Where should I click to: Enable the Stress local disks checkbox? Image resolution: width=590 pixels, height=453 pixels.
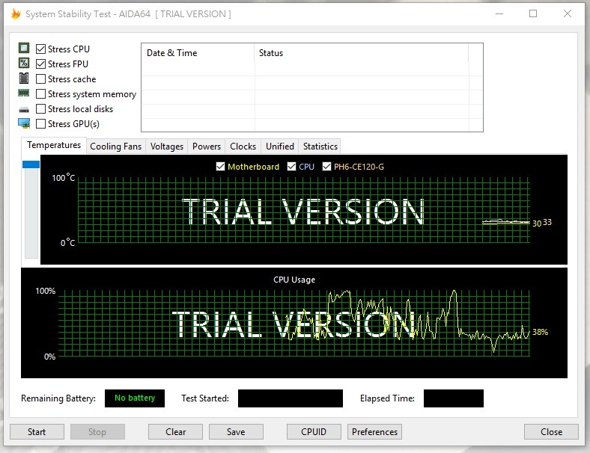click(x=40, y=108)
